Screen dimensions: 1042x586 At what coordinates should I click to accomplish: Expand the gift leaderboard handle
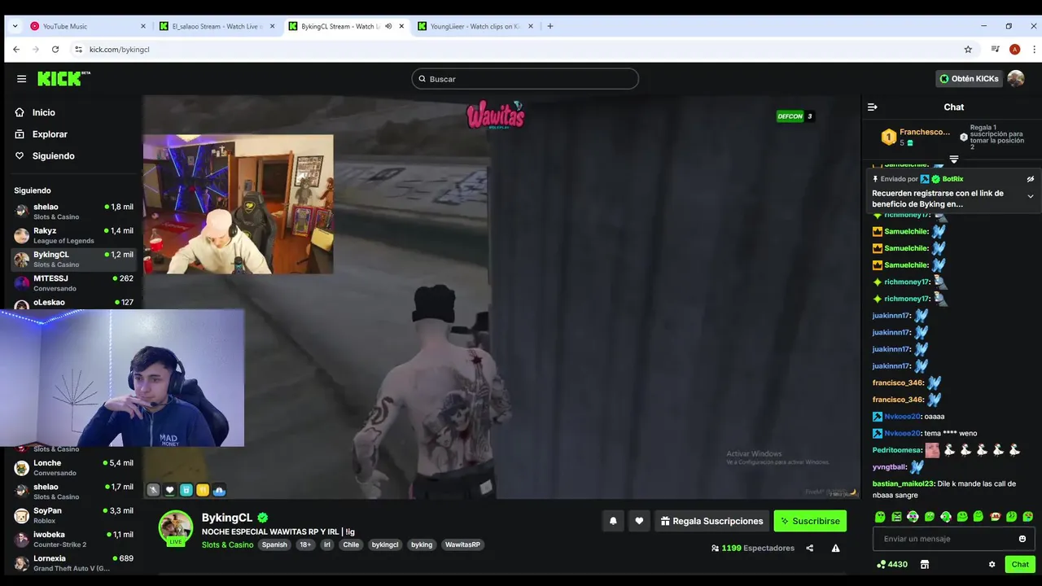click(954, 160)
